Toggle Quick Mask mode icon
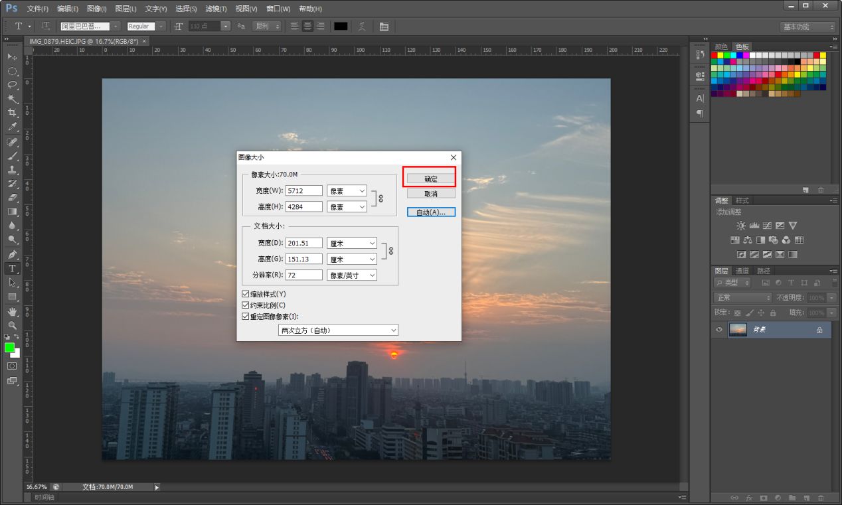Image resolution: width=842 pixels, height=505 pixels. point(12,366)
